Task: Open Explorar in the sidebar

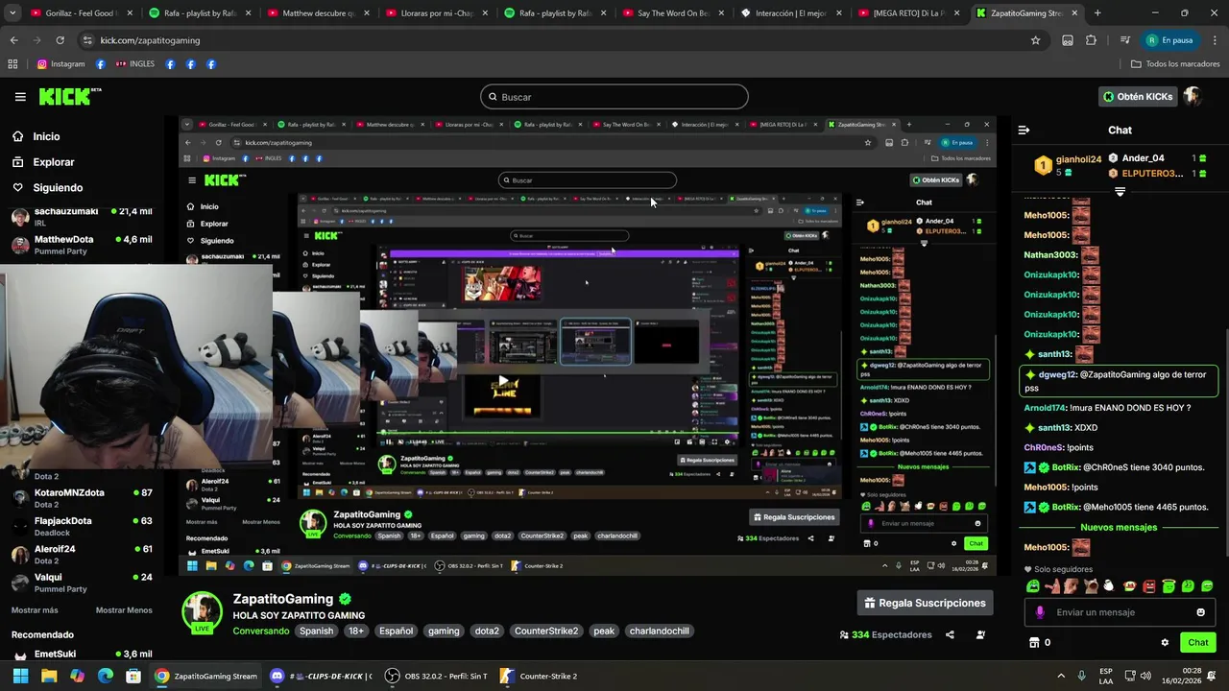Action: coord(43,162)
